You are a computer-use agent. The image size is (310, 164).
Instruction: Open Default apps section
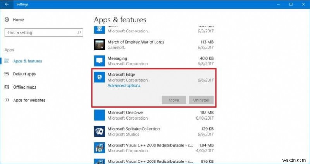tap(24, 74)
